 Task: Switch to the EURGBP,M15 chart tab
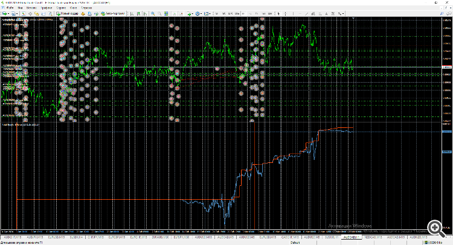[x=117, y=237]
